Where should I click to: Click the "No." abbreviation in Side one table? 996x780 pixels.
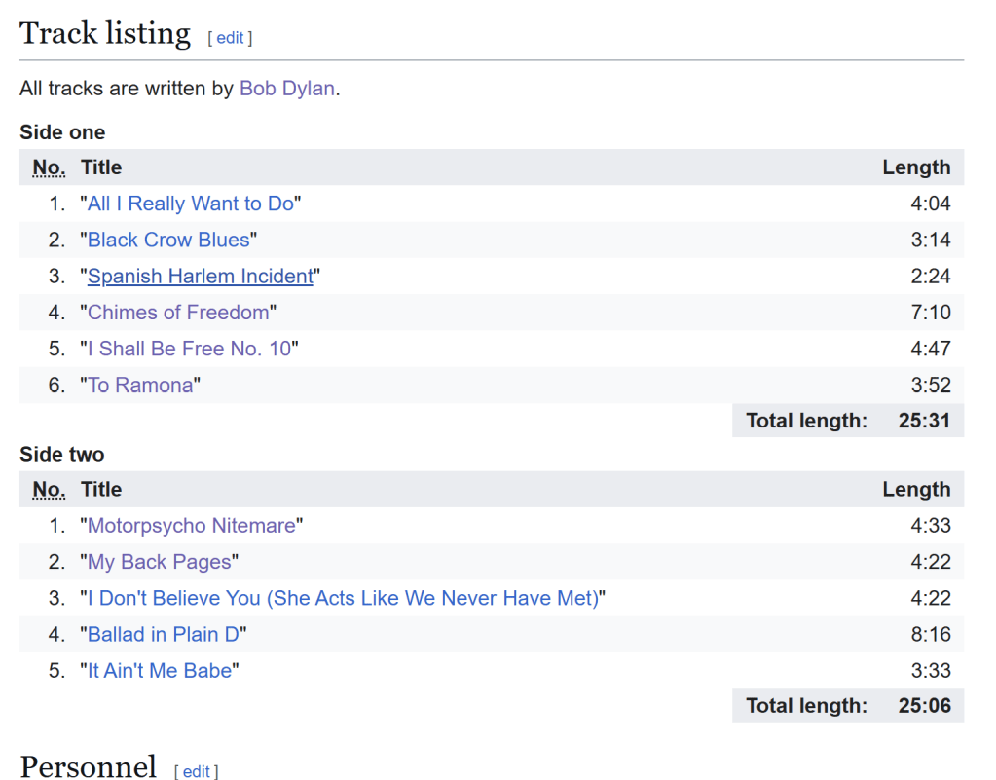pos(49,167)
